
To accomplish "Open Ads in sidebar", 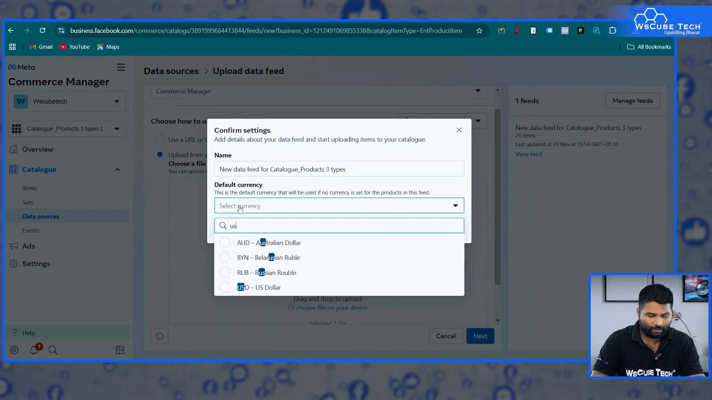I will pyautogui.click(x=29, y=246).
